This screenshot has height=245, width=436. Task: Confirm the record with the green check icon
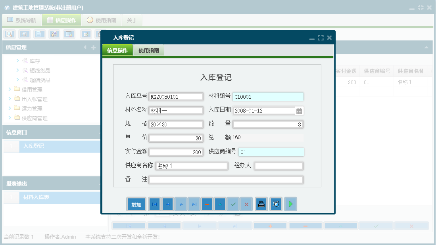[x=233, y=204]
